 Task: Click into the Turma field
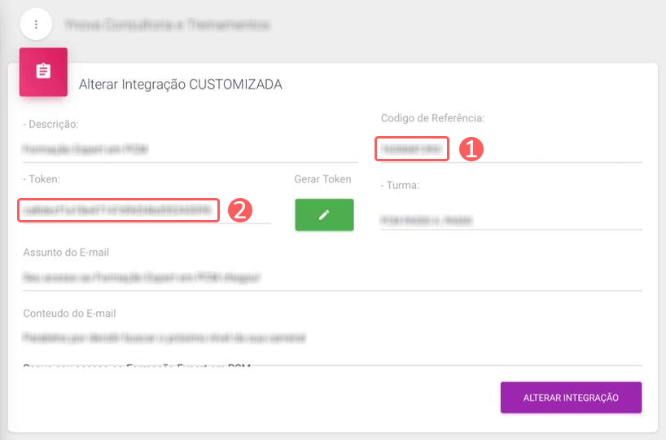(x=510, y=220)
